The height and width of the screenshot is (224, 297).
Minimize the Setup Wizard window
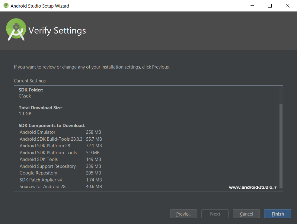[x=252, y=6]
